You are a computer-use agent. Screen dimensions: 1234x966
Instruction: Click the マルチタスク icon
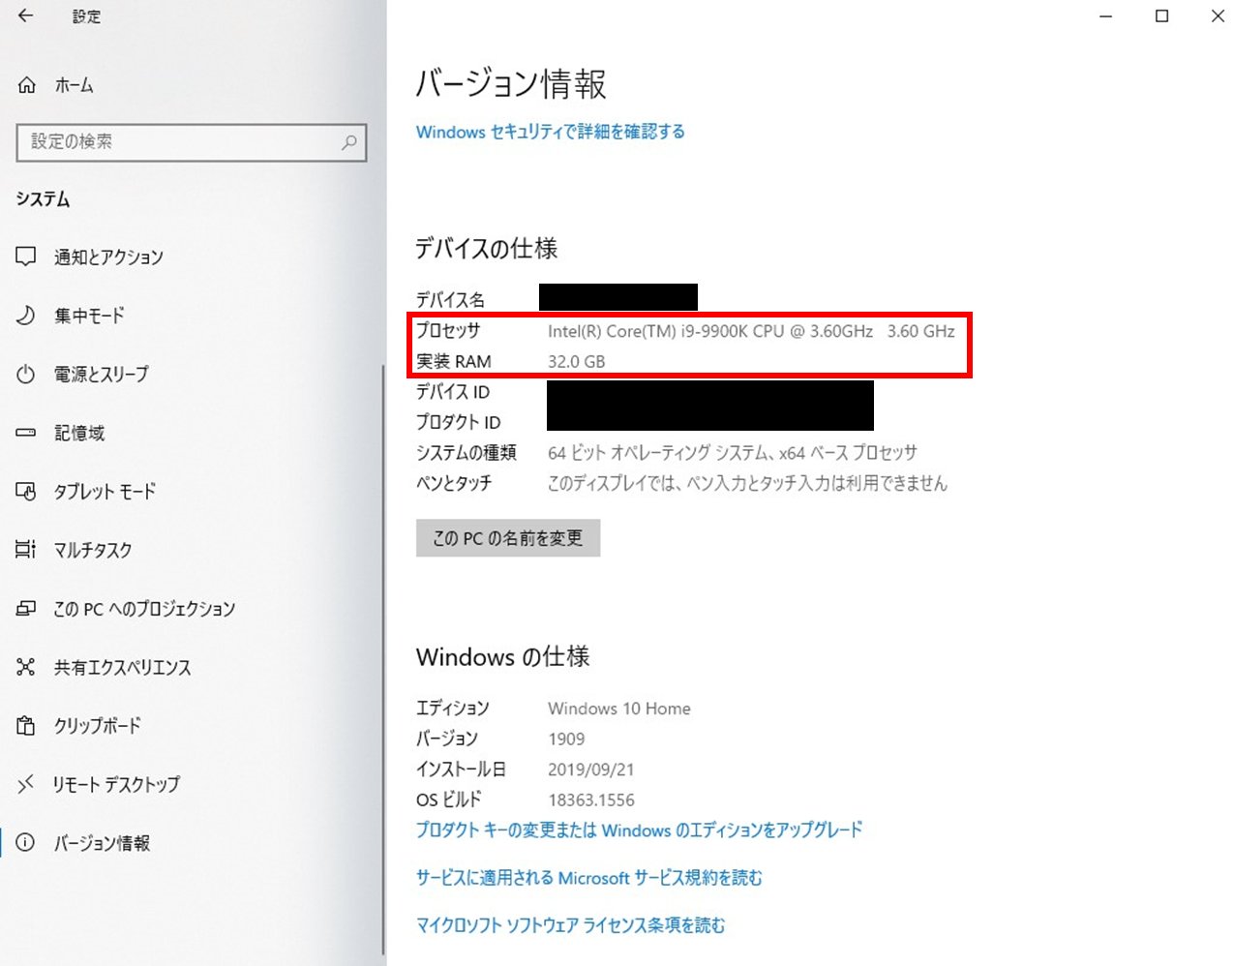26,550
